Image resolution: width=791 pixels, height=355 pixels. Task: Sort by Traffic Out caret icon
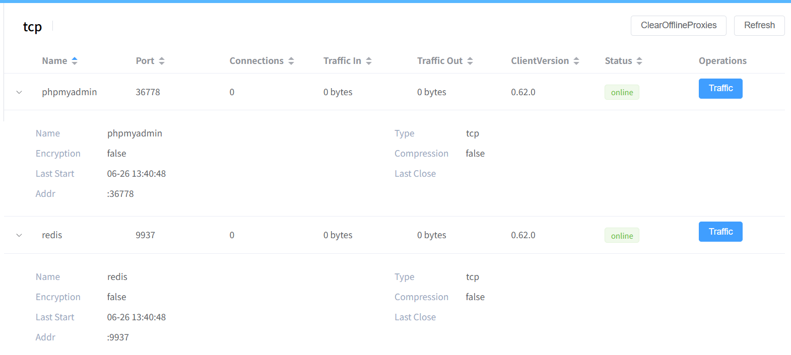[470, 61]
